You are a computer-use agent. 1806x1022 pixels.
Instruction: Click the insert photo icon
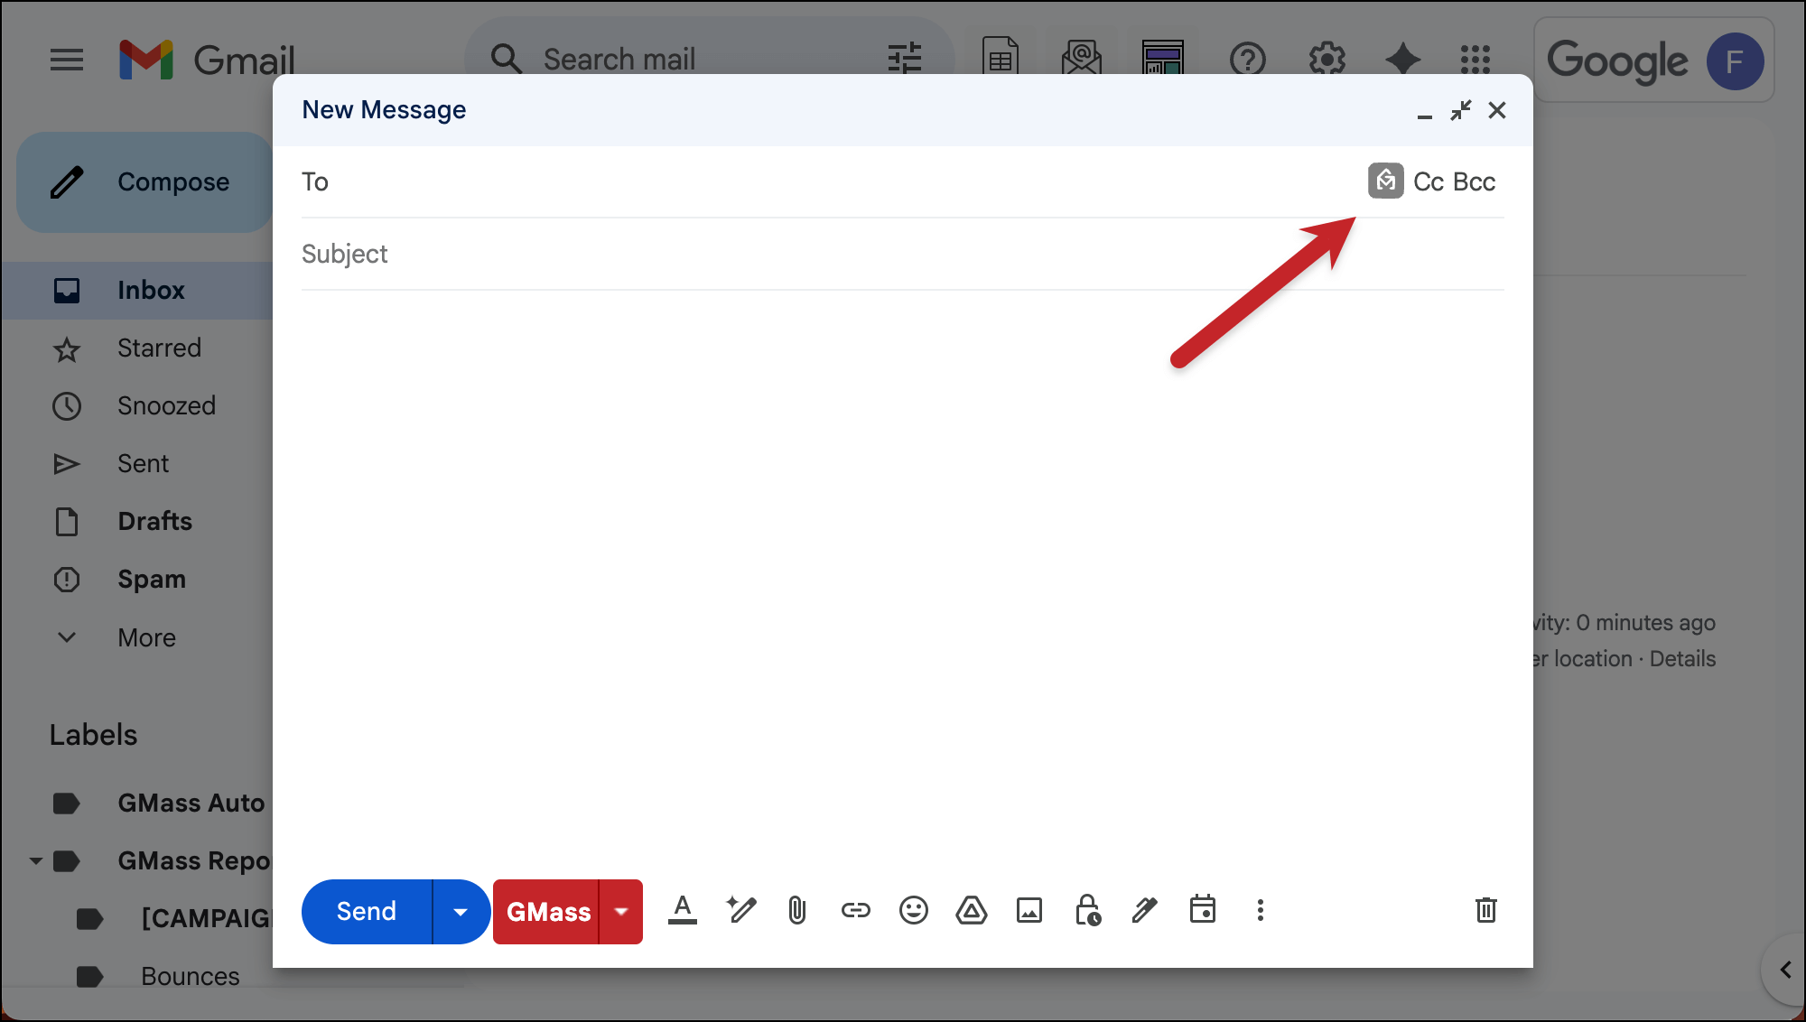pyautogui.click(x=1029, y=910)
